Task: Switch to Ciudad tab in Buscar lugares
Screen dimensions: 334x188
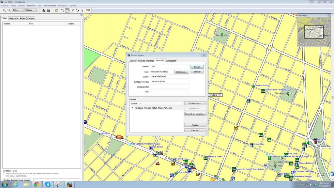Action: pos(132,61)
